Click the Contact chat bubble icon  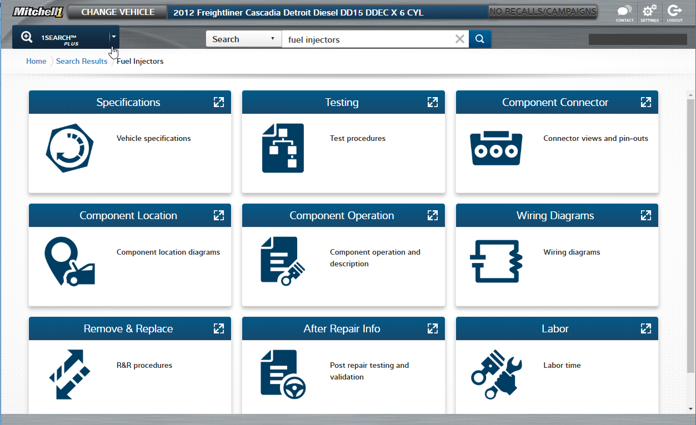pos(624,12)
